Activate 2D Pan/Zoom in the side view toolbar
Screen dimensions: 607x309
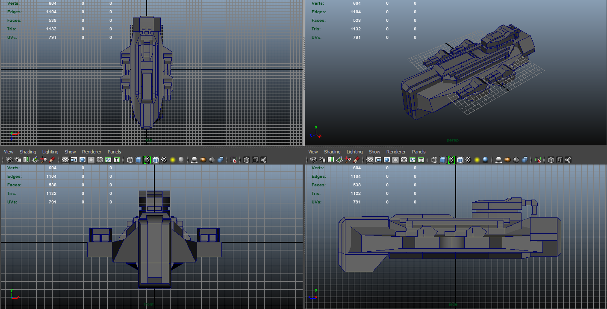[348, 160]
